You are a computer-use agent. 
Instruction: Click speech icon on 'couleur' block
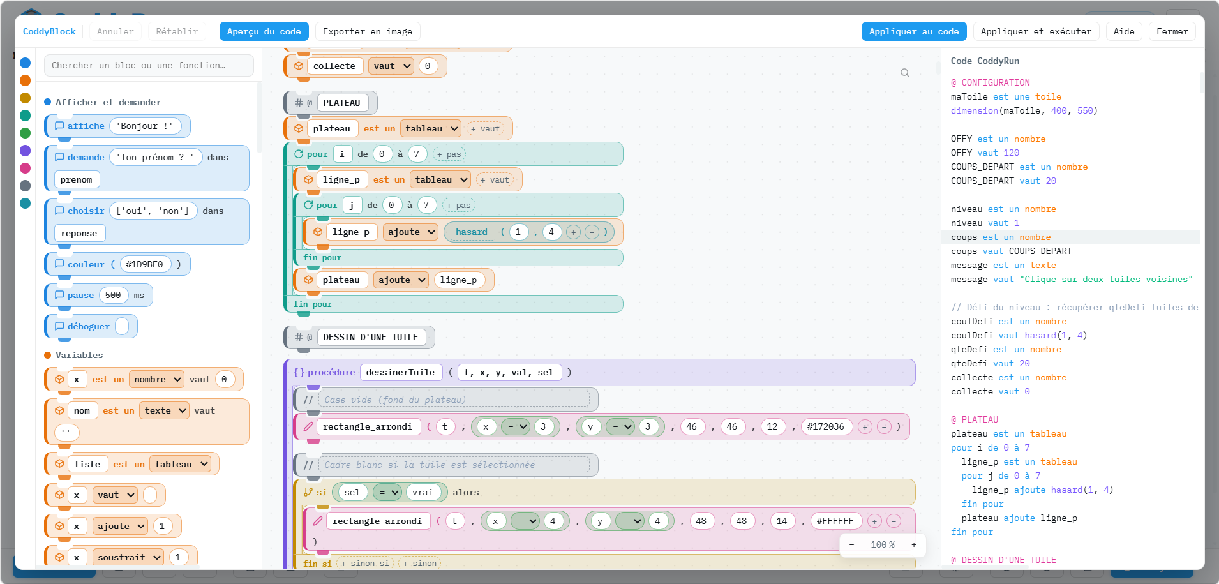(x=59, y=264)
